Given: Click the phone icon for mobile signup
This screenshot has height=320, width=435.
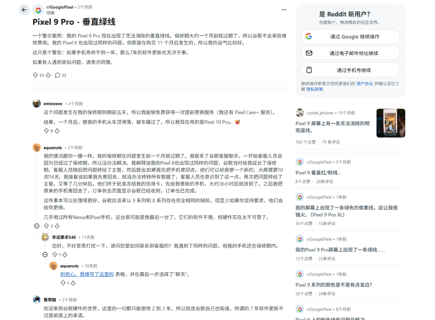Looking at the screenshot, I should tap(309, 70).
